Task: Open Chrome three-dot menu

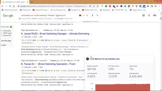Action: (x=159, y=6)
